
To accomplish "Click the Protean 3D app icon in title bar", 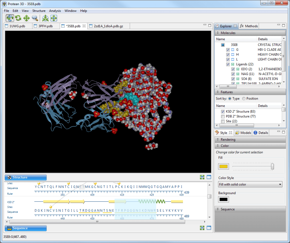I will pos(4,4).
